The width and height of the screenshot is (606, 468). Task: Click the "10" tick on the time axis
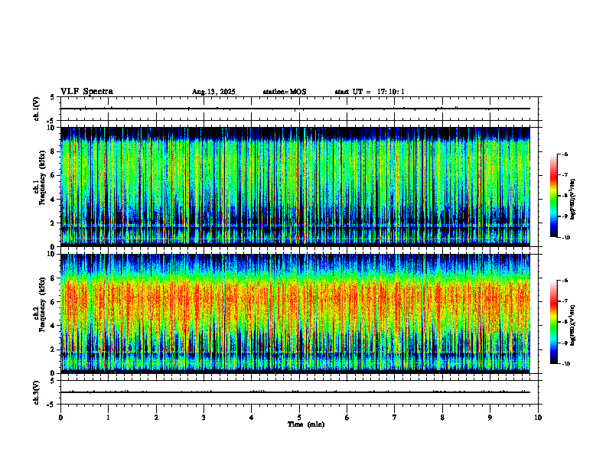[x=538, y=418]
